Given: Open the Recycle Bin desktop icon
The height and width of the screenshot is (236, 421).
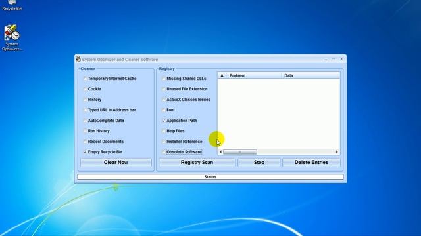Looking at the screenshot, I should (x=12, y=5).
